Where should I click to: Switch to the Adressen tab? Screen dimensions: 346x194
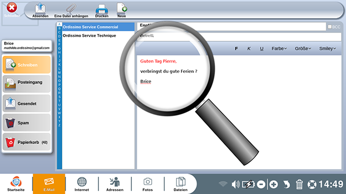pyautogui.click(x=115, y=184)
